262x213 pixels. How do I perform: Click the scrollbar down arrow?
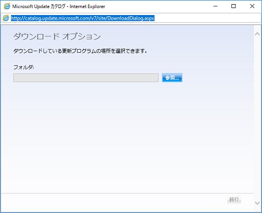257,203
